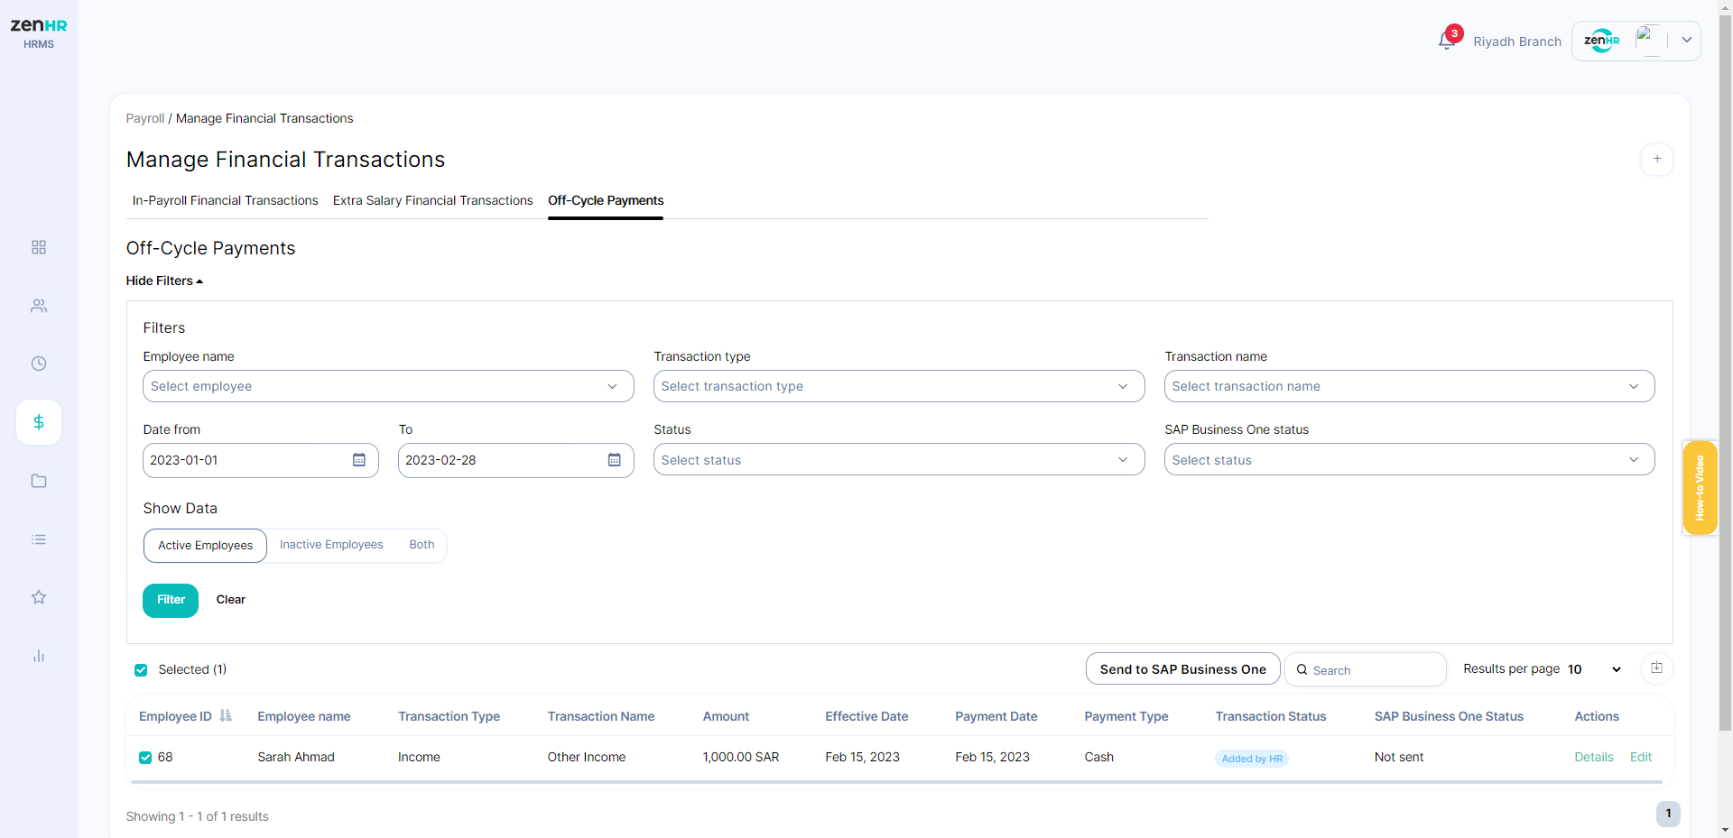Click the Not sent SAP status cell
Screen dimensions: 1733x838
[1399, 757]
